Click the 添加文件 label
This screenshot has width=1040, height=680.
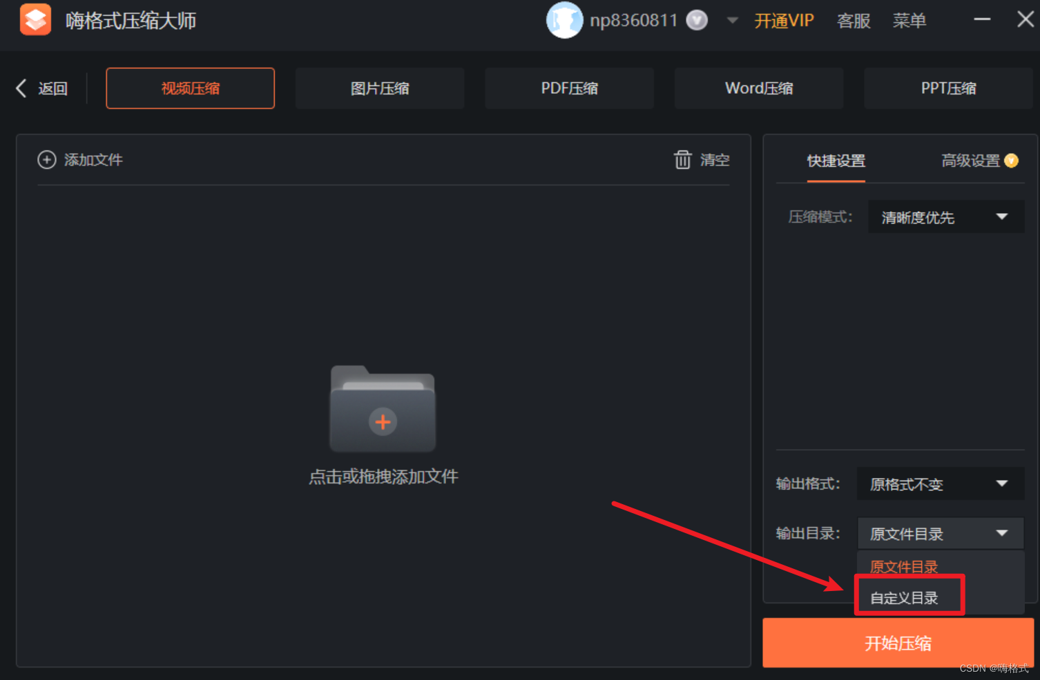pos(93,160)
